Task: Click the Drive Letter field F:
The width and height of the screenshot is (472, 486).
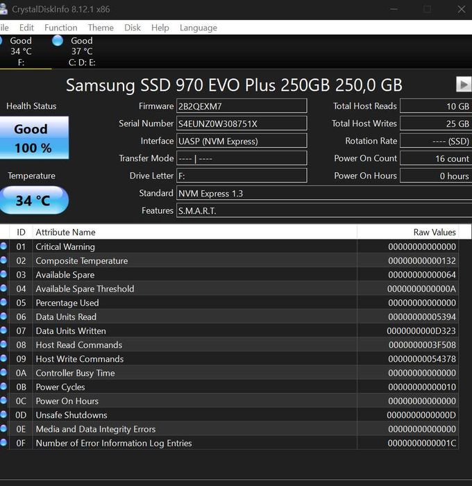Action: (242, 176)
